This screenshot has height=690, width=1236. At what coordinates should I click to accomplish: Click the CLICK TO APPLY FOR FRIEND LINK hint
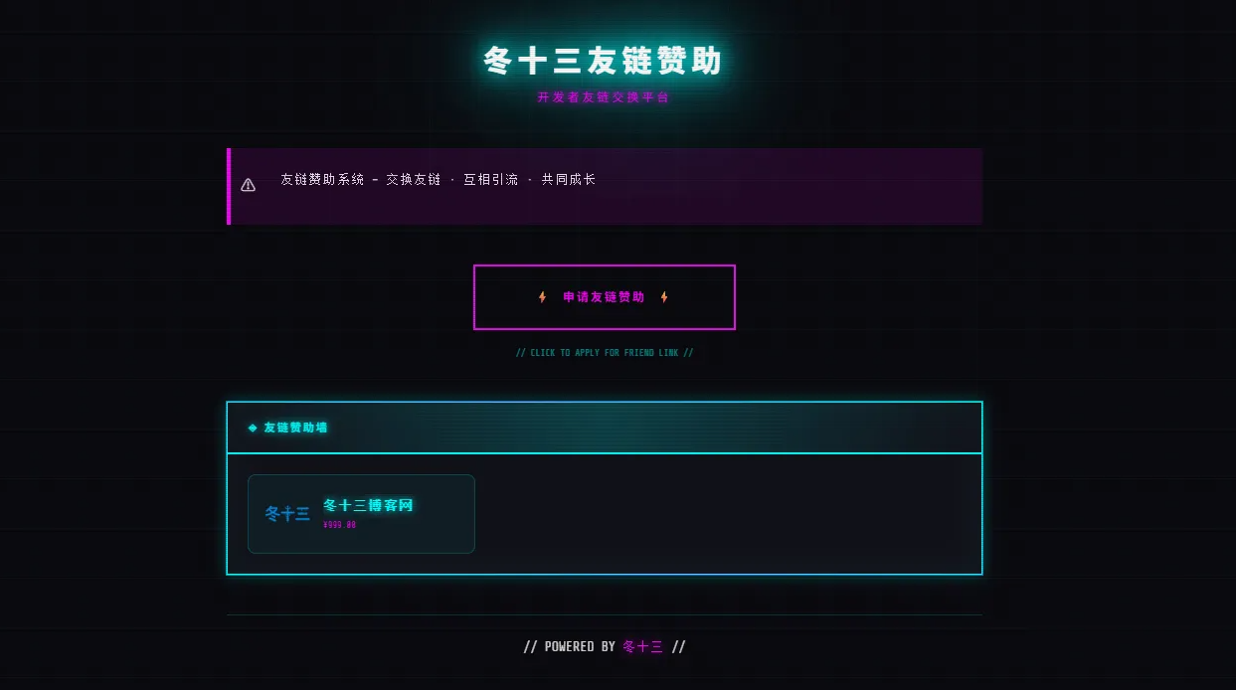tap(605, 353)
